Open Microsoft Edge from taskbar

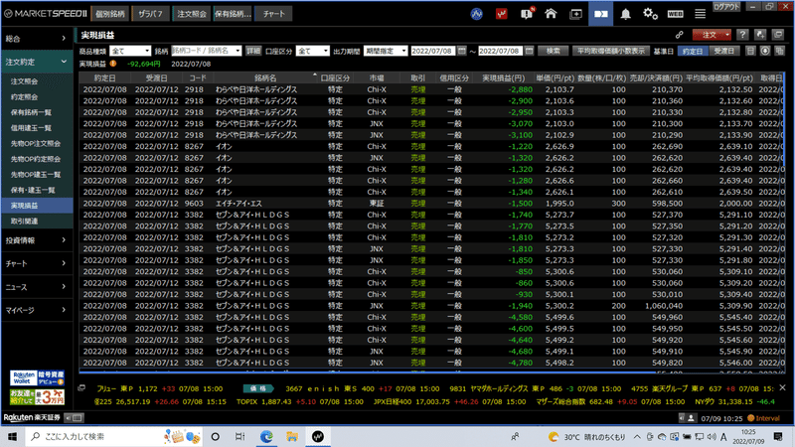(x=266, y=436)
